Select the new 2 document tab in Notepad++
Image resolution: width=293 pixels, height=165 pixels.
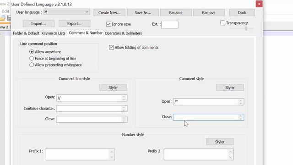click(x=4, y=27)
